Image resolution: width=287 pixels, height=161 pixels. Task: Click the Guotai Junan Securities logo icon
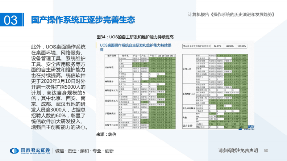point(14,151)
